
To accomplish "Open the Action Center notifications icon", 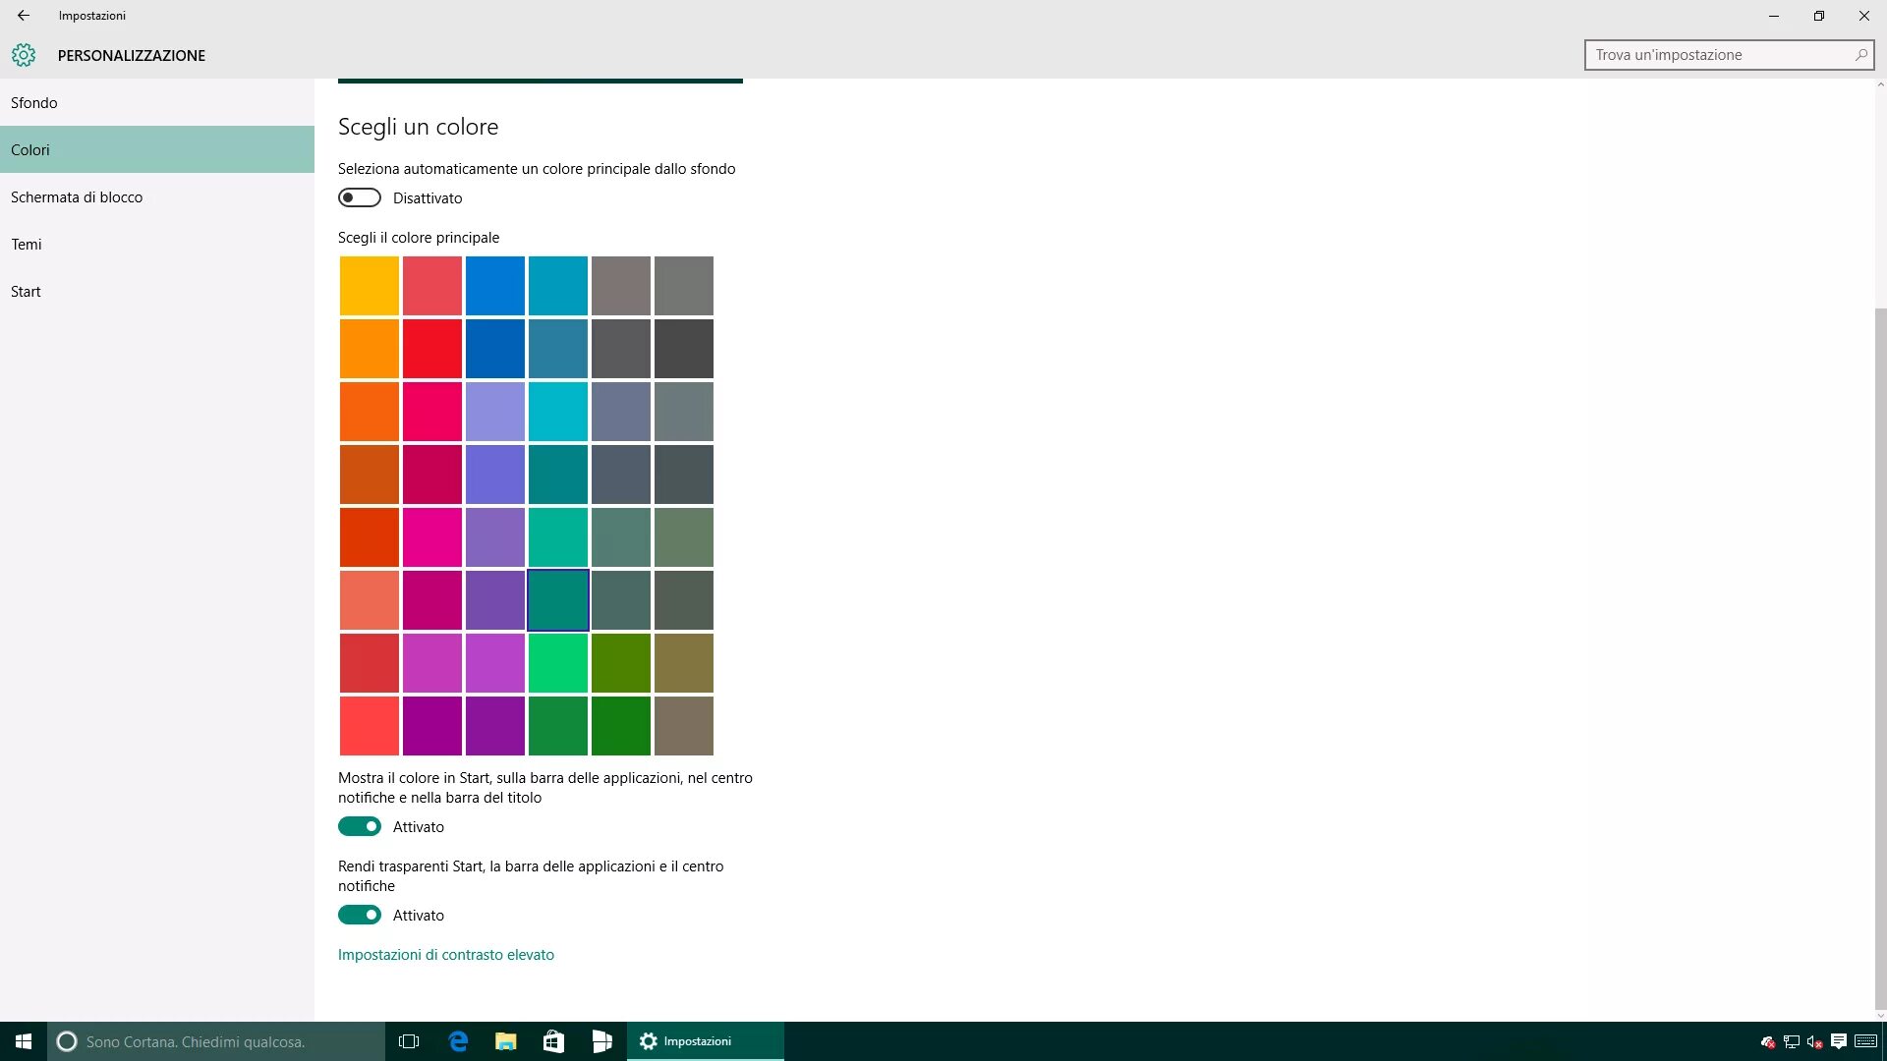I will 1838,1041.
